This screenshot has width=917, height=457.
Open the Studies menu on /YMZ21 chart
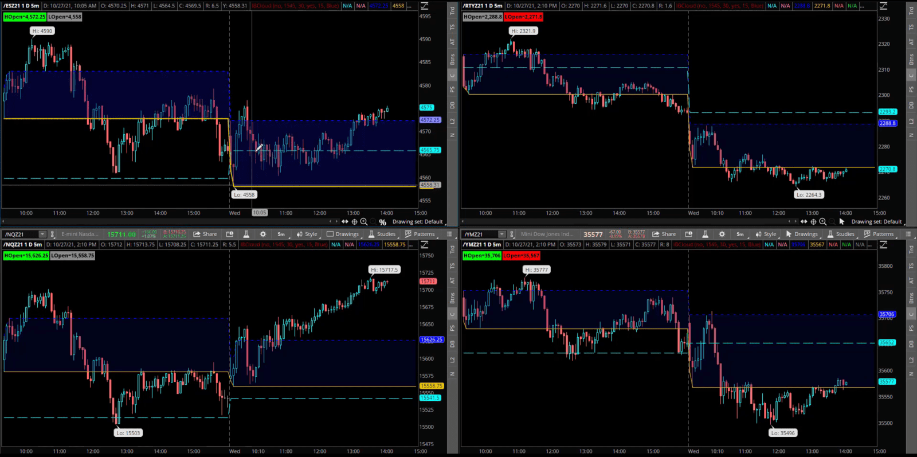tap(841, 234)
